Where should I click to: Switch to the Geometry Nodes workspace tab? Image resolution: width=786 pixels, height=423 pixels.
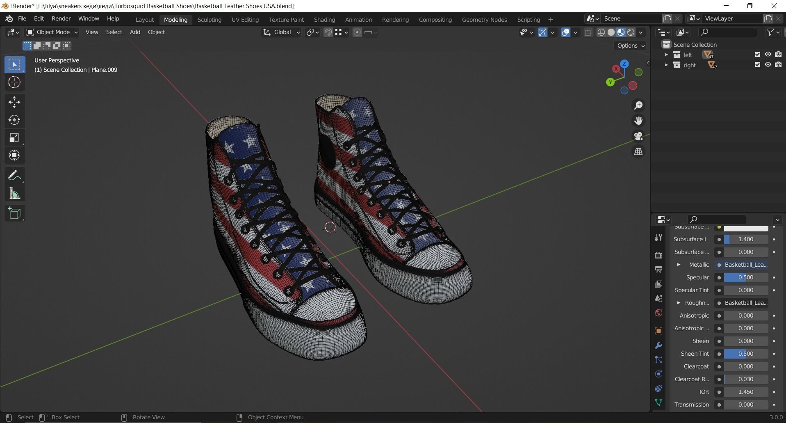click(x=484, y=19)
